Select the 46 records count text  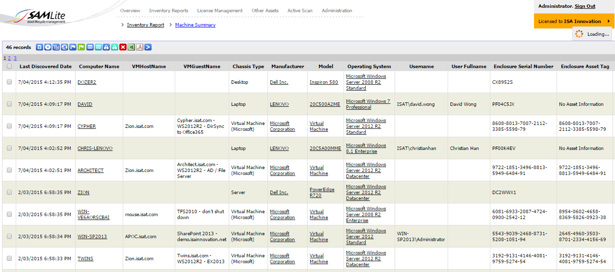point(18,48)
